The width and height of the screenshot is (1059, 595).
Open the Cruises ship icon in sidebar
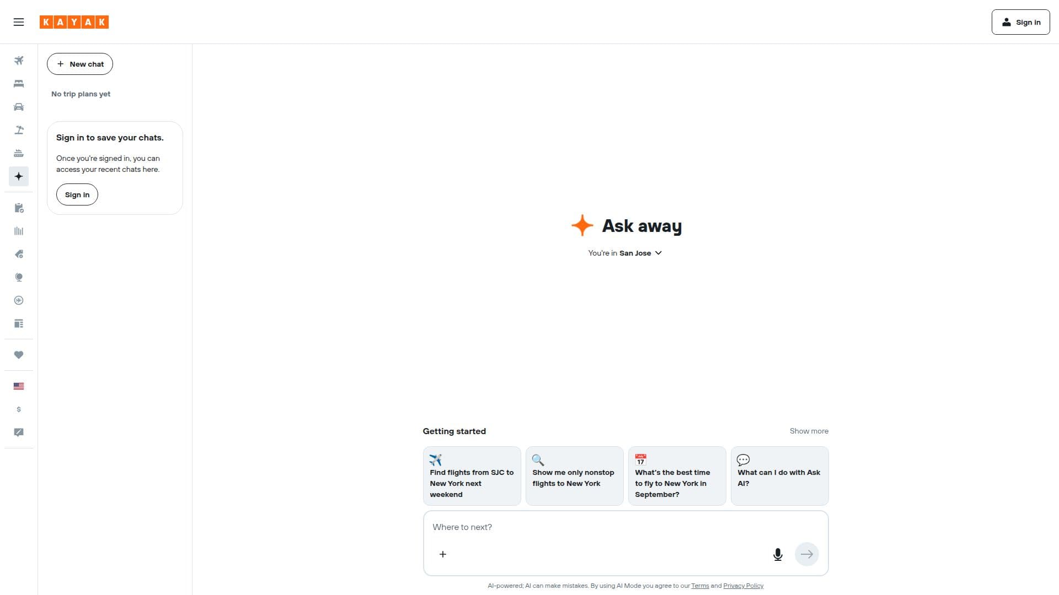(19, 153)
